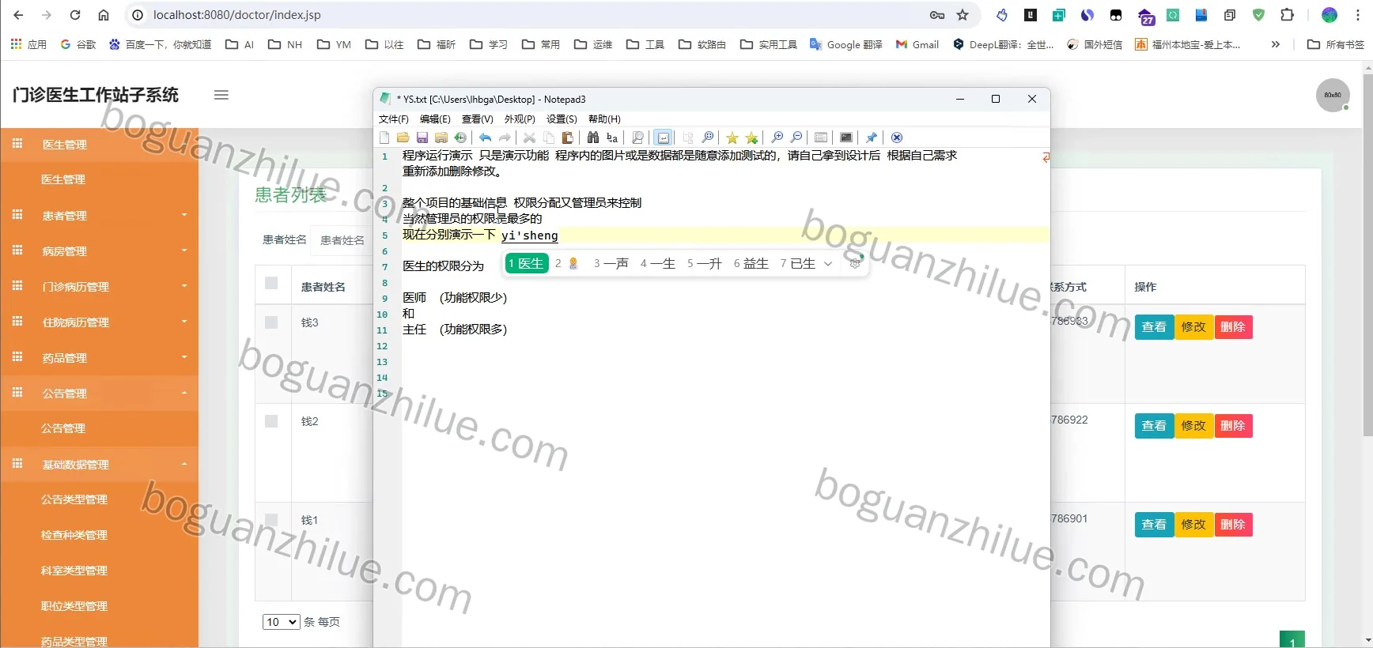Click the cut scissors icon in Notepad3
The width and height of the screenshot is (1373, 648).
[x=530, y=138]
